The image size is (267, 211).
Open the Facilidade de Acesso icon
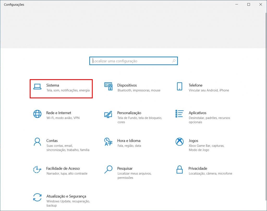[x=37, y=170]
